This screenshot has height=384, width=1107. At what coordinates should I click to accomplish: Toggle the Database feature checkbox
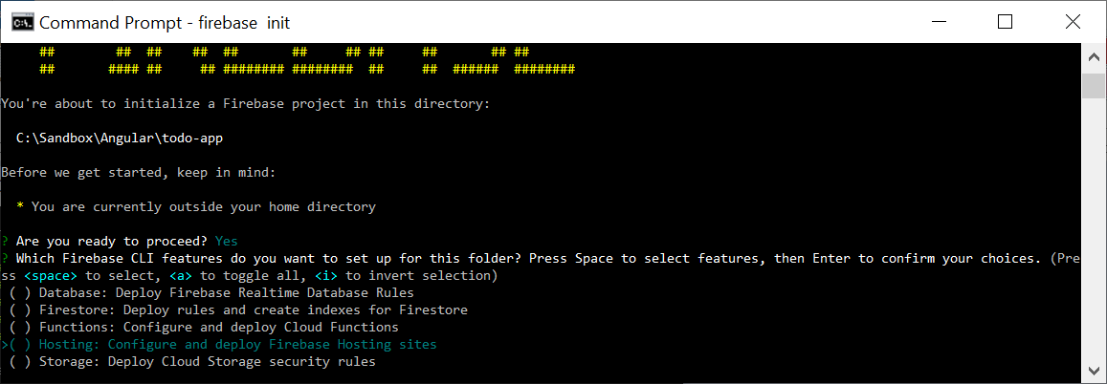point(20,293)
